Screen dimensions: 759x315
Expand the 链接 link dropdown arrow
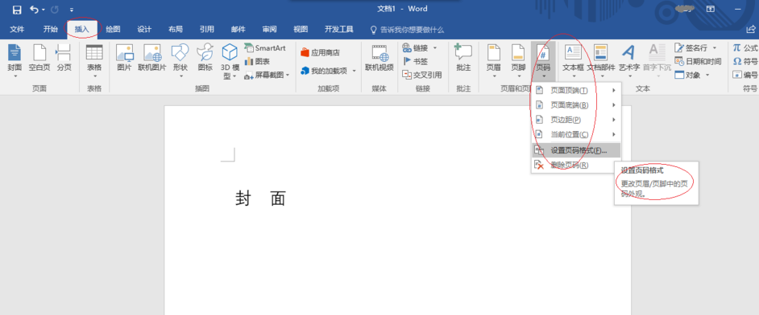pyautogui.click(x=434, y=47)
